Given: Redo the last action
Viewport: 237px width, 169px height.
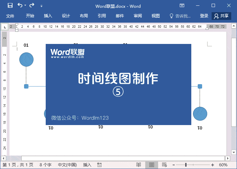Looking at the screenshot, I should tap(32, 5).
